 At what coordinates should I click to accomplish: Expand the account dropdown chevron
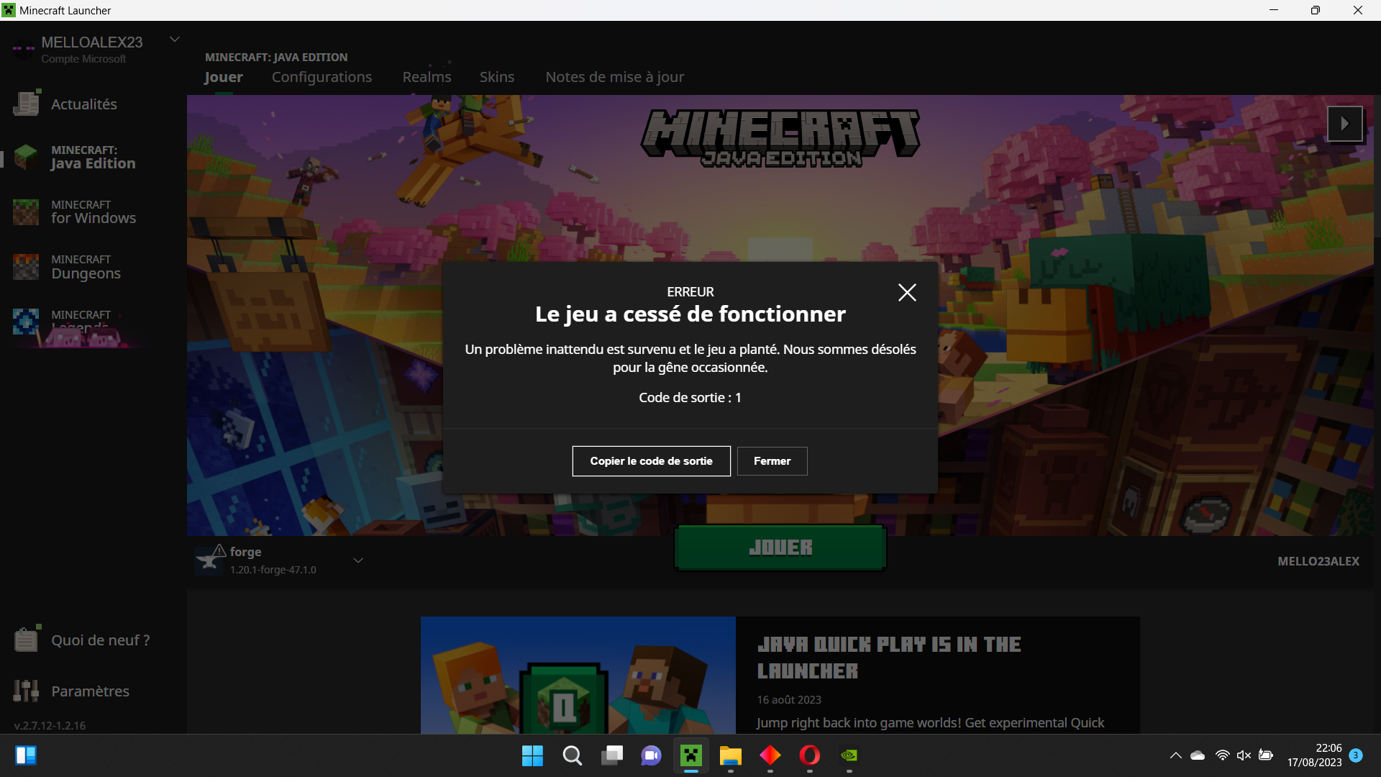[174, 39]
